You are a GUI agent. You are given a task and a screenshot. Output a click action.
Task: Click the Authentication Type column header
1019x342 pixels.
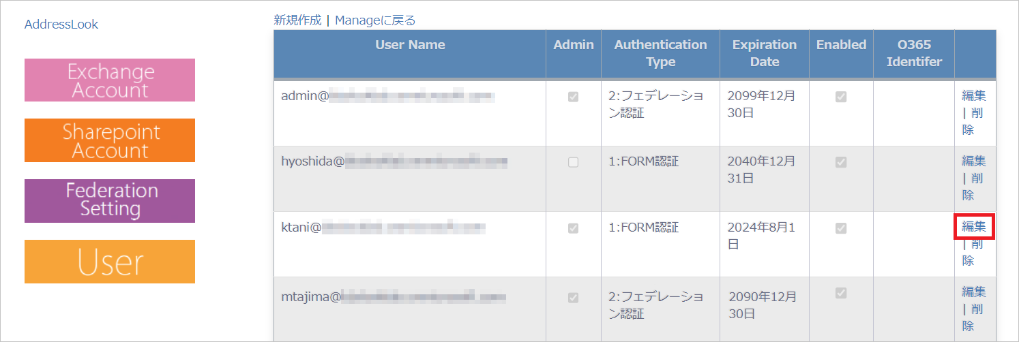tap(660, 53)
